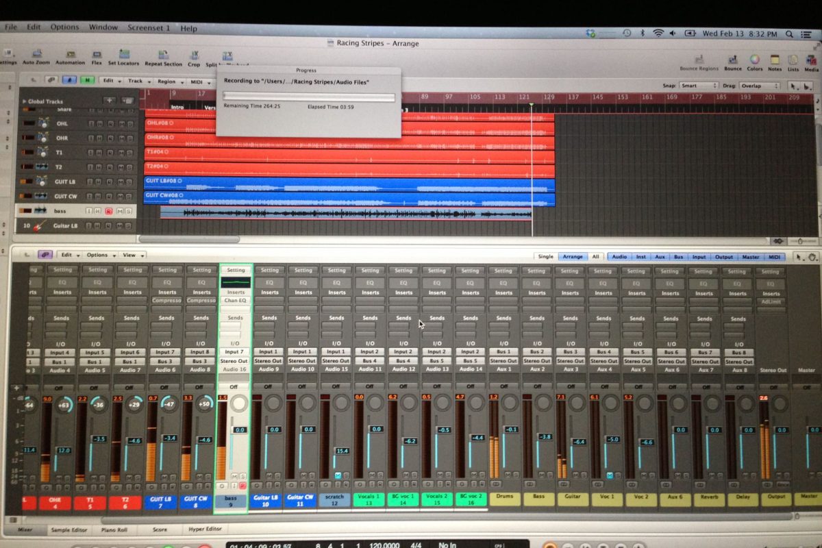The width and height of the screenshot is (822, 548).
Task: Toggle mute on Voc 1 mixer channel
Action: pos(610,475)
